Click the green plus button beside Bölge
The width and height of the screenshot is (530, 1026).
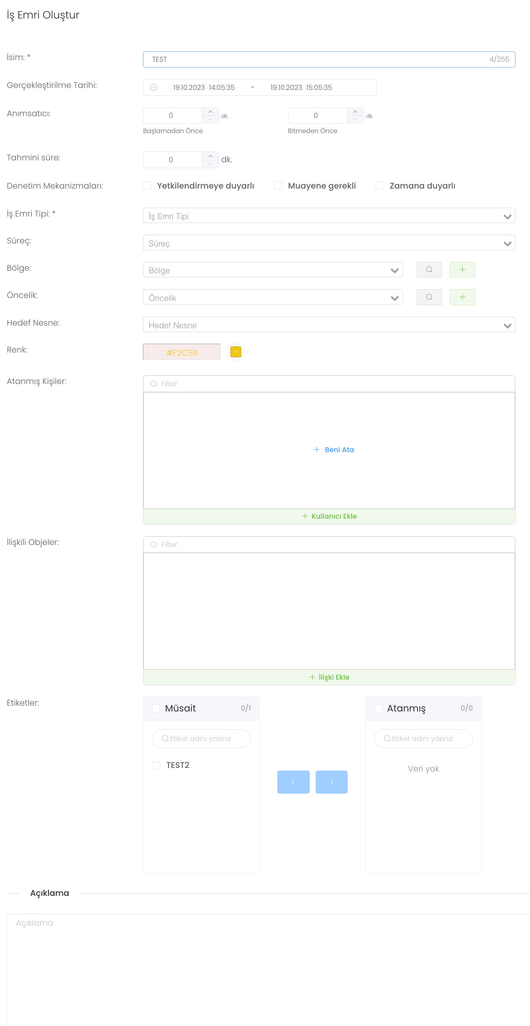point(462,270)
